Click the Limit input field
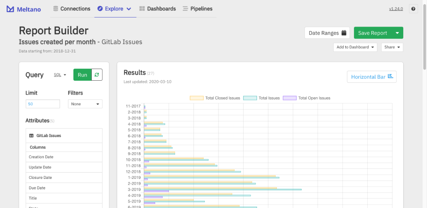 coord(43,104)
